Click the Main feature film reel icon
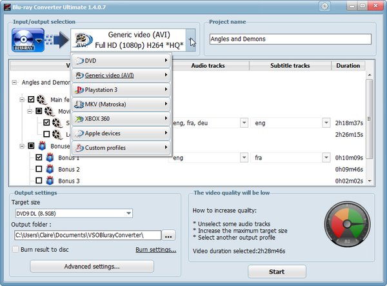 [x=41, y=99]
